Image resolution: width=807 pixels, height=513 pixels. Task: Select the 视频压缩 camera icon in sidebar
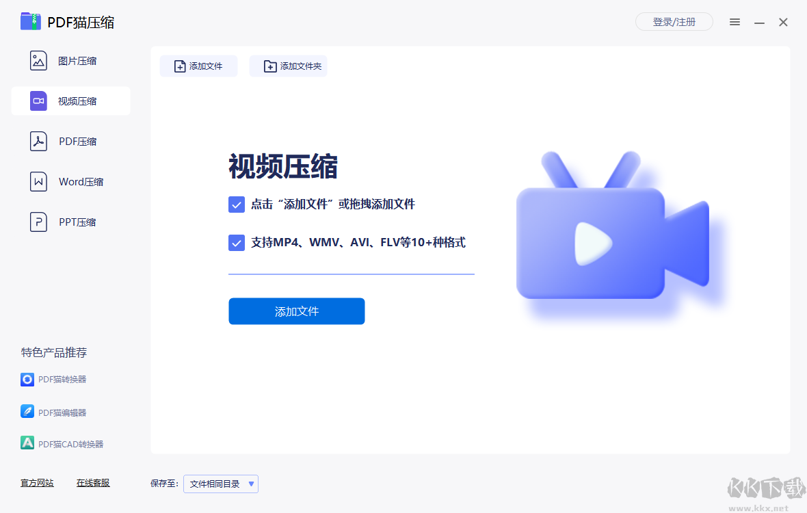[38, 101]
